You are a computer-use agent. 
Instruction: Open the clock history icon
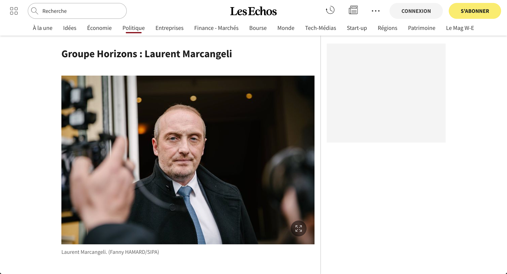click(x=330, y=10)
